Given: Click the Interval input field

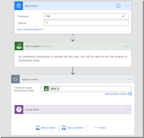Looking at the screenshot, I should tap(86, 23).
